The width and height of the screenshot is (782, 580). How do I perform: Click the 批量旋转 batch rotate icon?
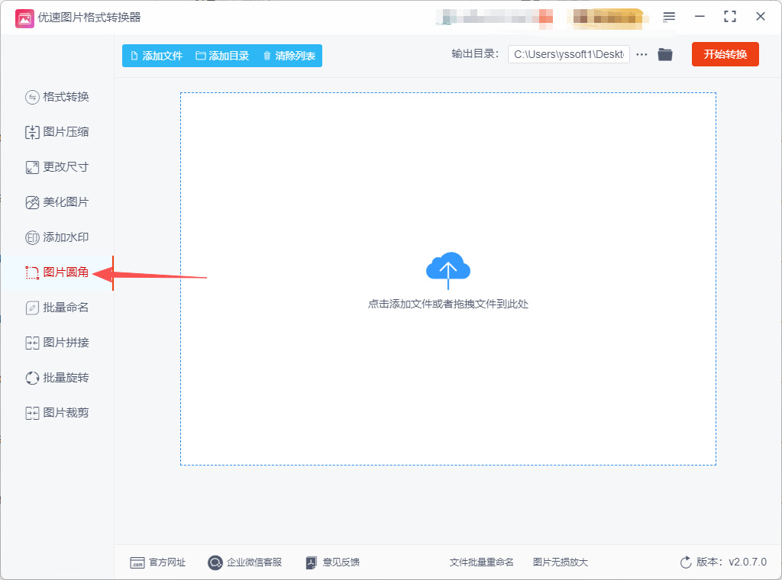point(32,379)
